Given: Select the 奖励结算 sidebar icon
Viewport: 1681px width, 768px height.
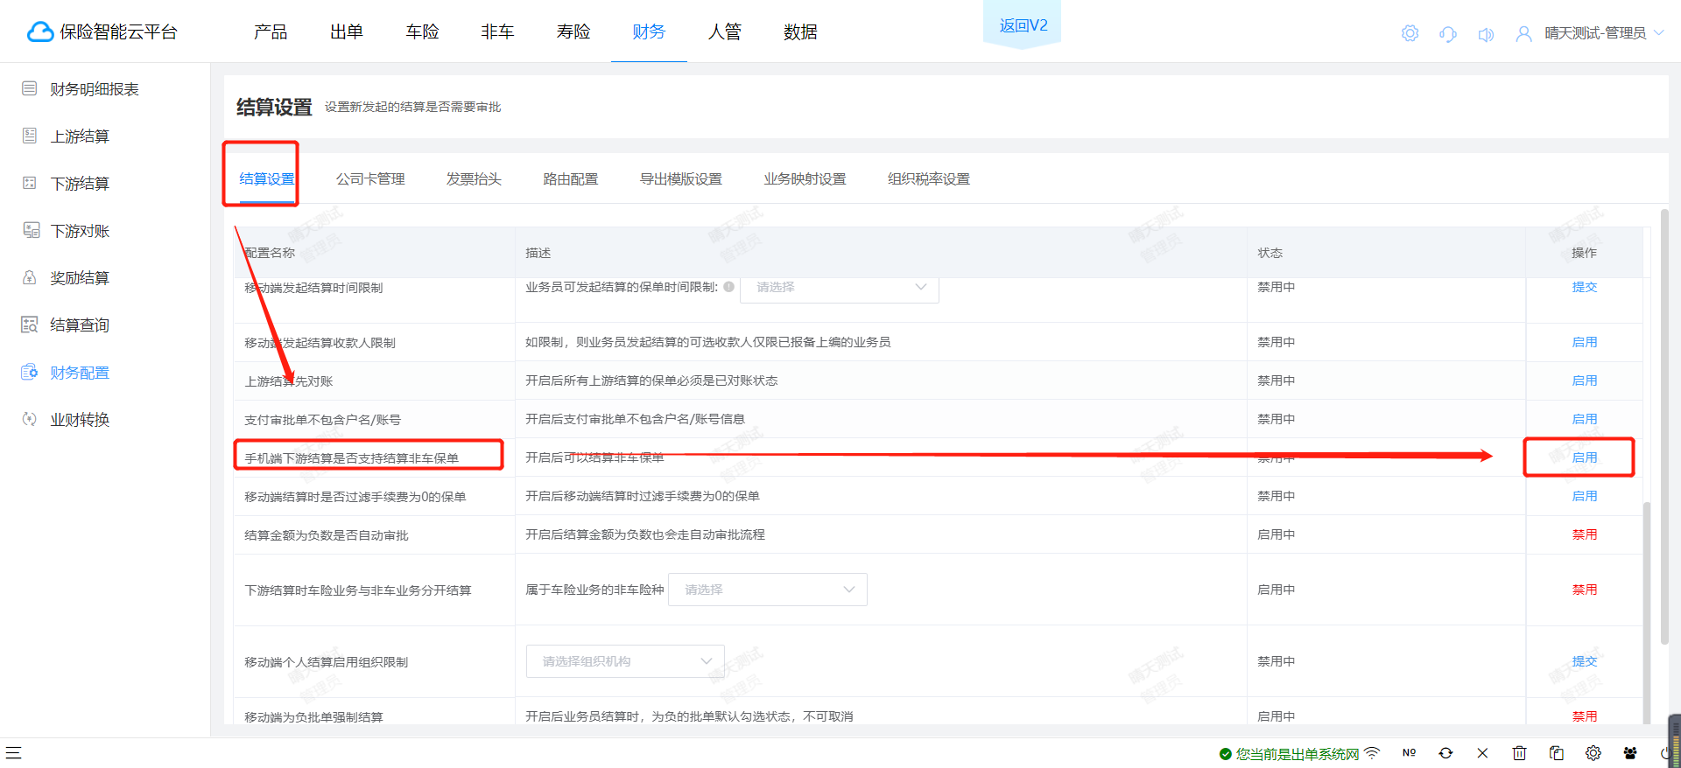Looking at the screenshot, I should (30, 277).
